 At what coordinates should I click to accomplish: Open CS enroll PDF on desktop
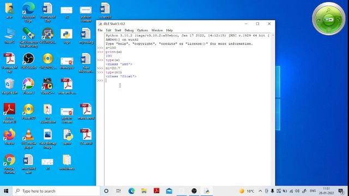86,137
